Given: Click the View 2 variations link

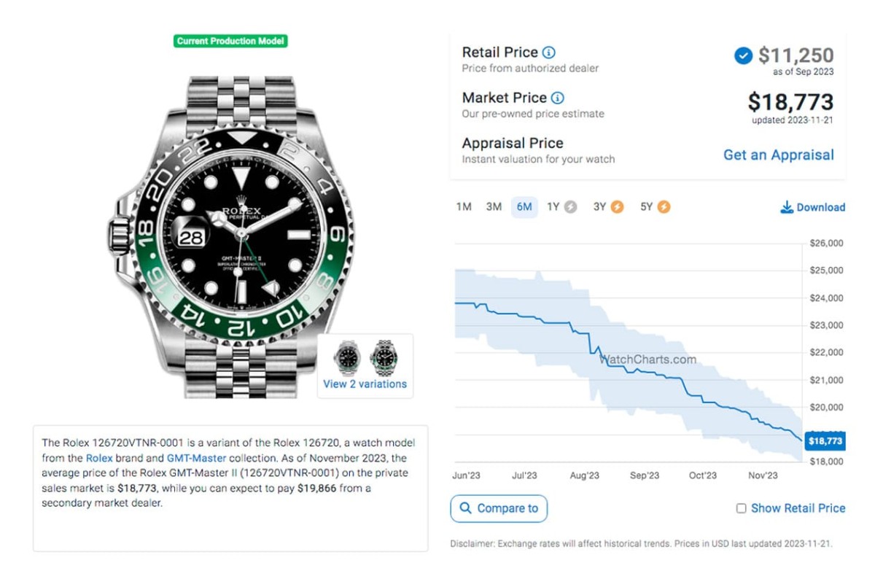Looking at the screenshot, I should [x=365, y=384].
